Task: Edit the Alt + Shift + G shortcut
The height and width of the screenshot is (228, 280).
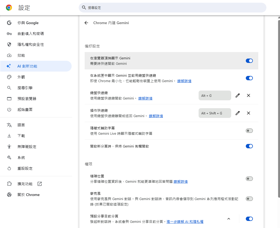Action: click(237, 113)
